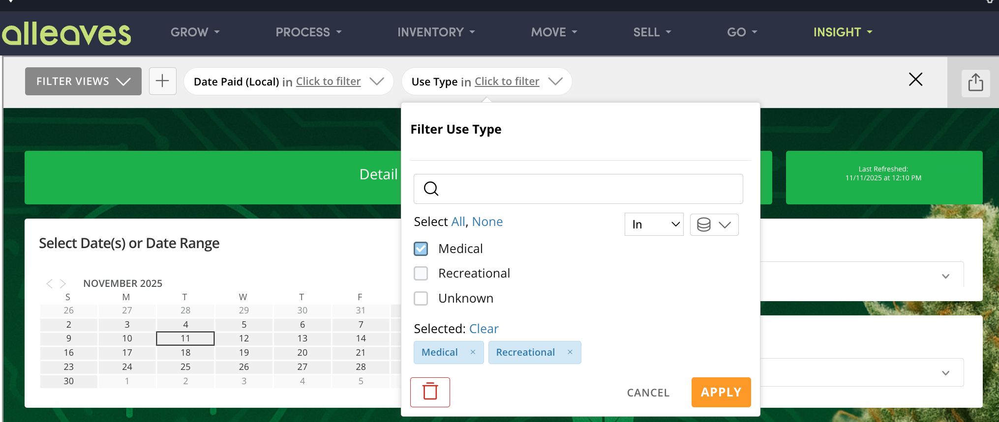This screenshot has height=422, width=999.
Task: Open the PROCESS menu
Action: coord(308,32)
